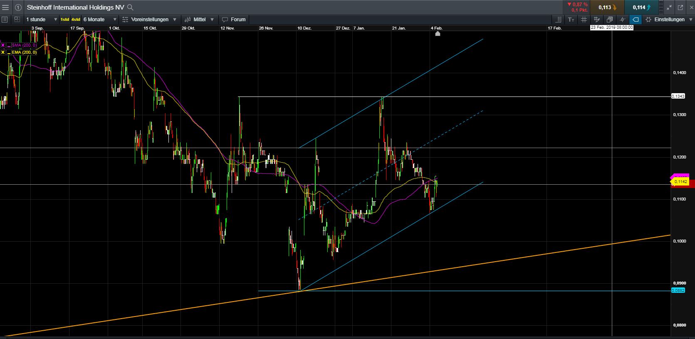Select the 0.1343 price line label
This screenshot has width=695, height=339.
[678, 96]
